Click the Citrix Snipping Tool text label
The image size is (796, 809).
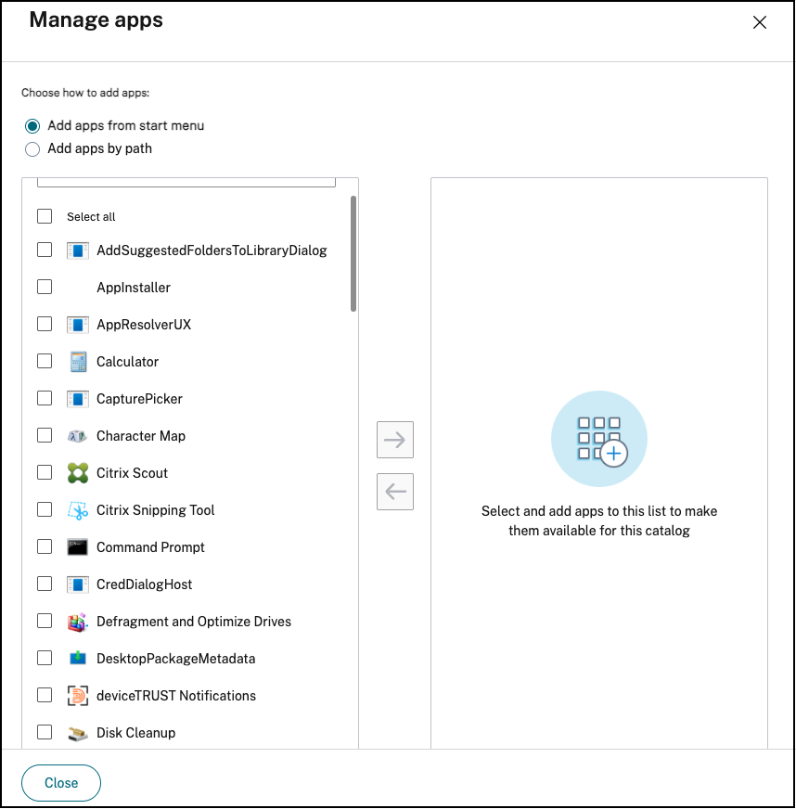tap(155, 511)
